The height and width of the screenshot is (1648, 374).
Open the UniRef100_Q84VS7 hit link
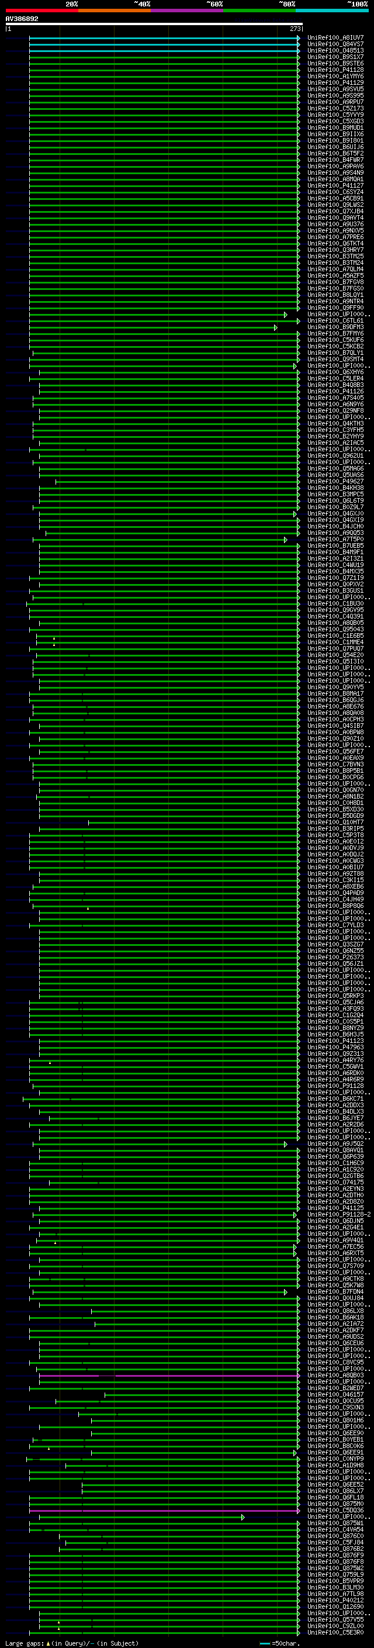click(x=335, y=44)
